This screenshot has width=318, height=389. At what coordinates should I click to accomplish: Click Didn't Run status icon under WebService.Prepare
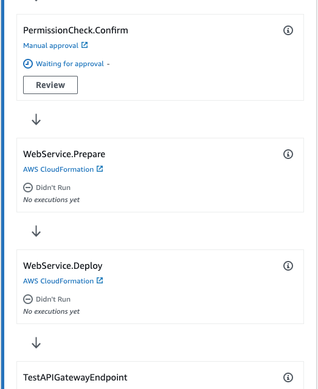point(28,188)
